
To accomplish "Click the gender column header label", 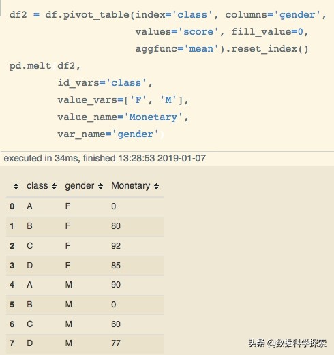I will (80, 186).
